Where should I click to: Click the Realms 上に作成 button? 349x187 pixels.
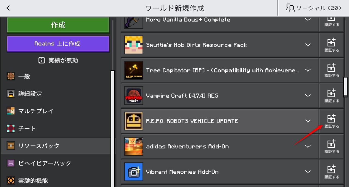58,44
